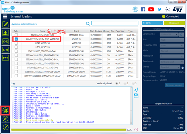Image resolution: width=187 pixels, height=134 pixels.
Task: Select verbosity level 2 radio button
Action: 125,83
